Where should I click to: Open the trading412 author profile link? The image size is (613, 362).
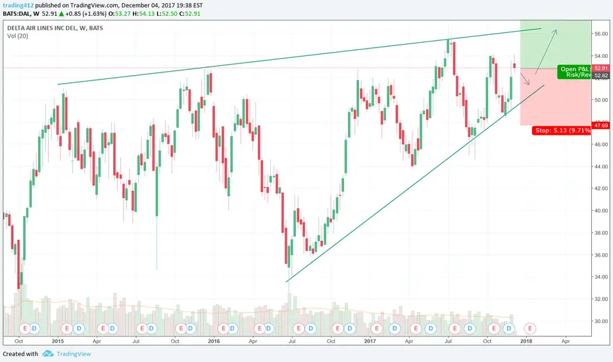point(18,5)
